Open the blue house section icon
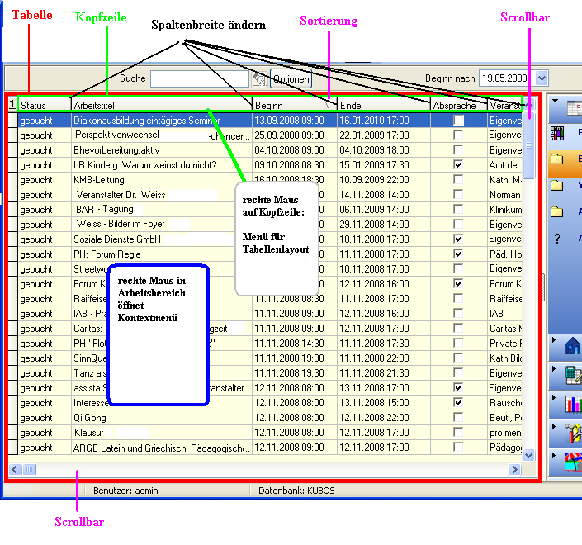The image size is (582, 545). 573,346
